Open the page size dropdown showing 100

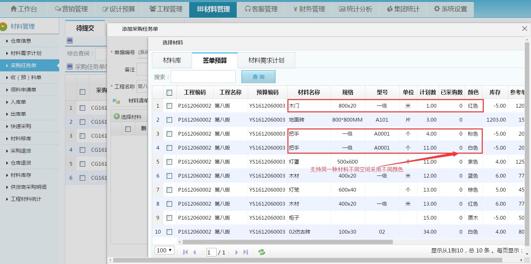(x=165, y=250)
